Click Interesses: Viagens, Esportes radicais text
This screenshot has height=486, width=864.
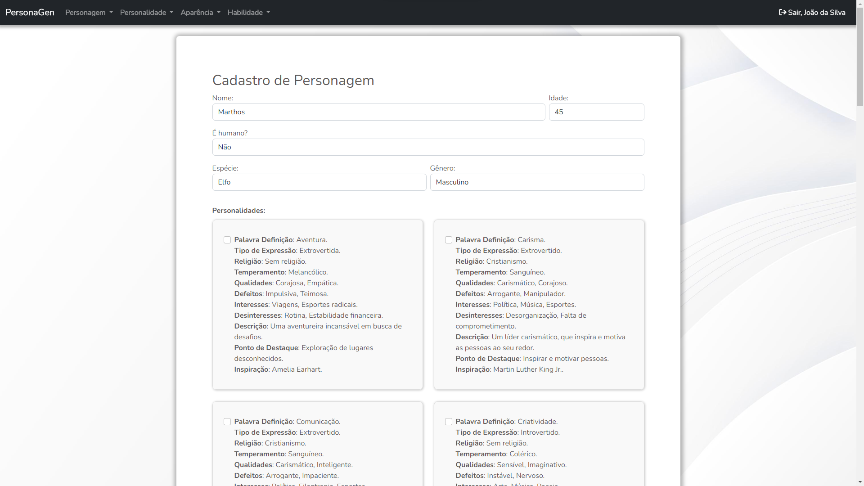pos(296,305)
